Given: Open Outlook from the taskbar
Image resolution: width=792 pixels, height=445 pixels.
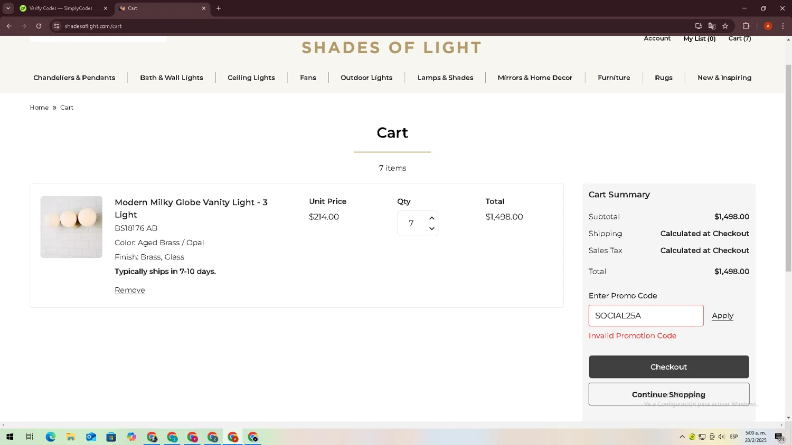Looking at the screenshot, I should pyautogui.click(x=91, y=437).
